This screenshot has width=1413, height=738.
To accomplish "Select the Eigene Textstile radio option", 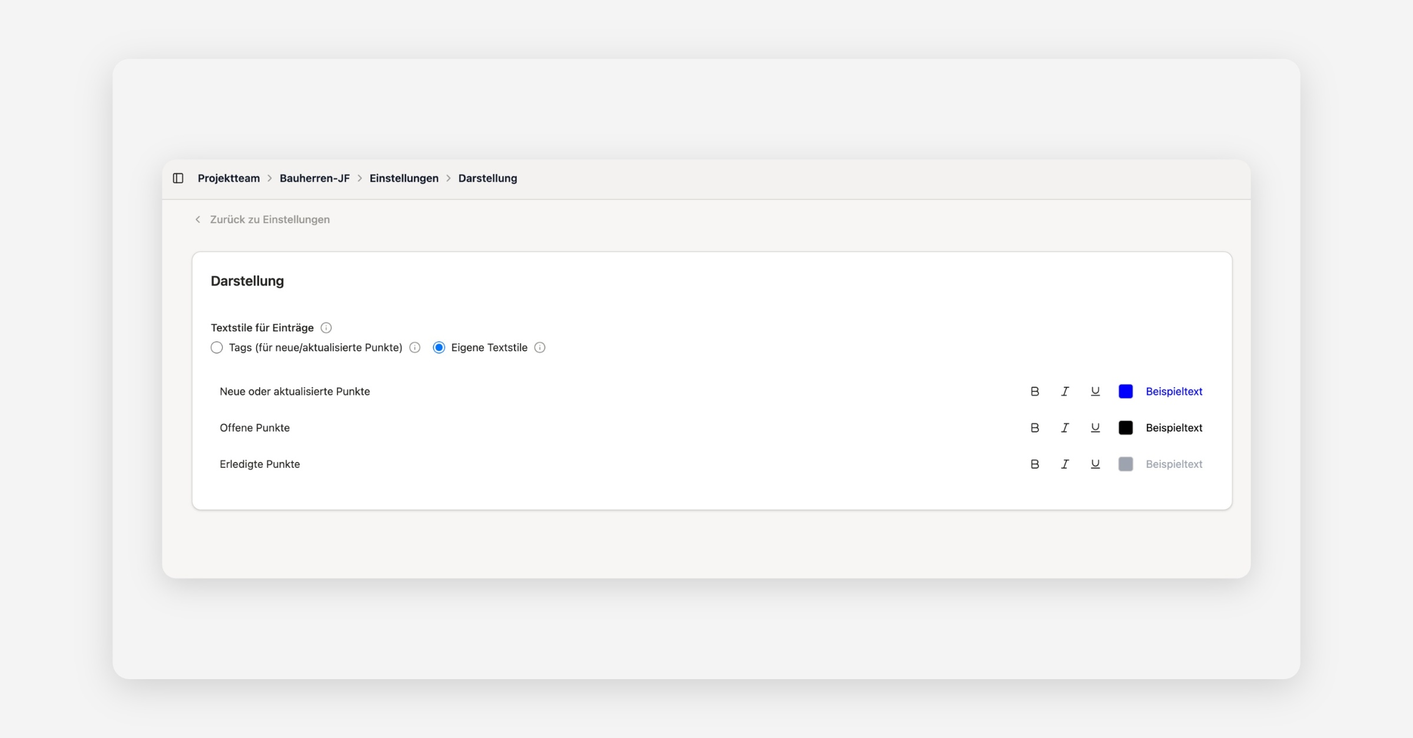I will 439,348.
